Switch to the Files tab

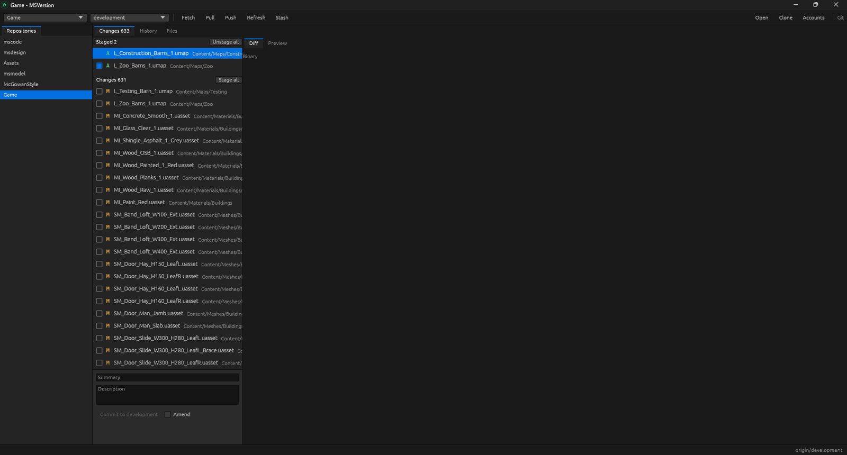pos(172,31)
